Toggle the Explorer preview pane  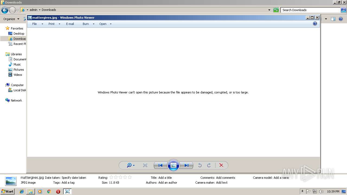coord(333,19)
